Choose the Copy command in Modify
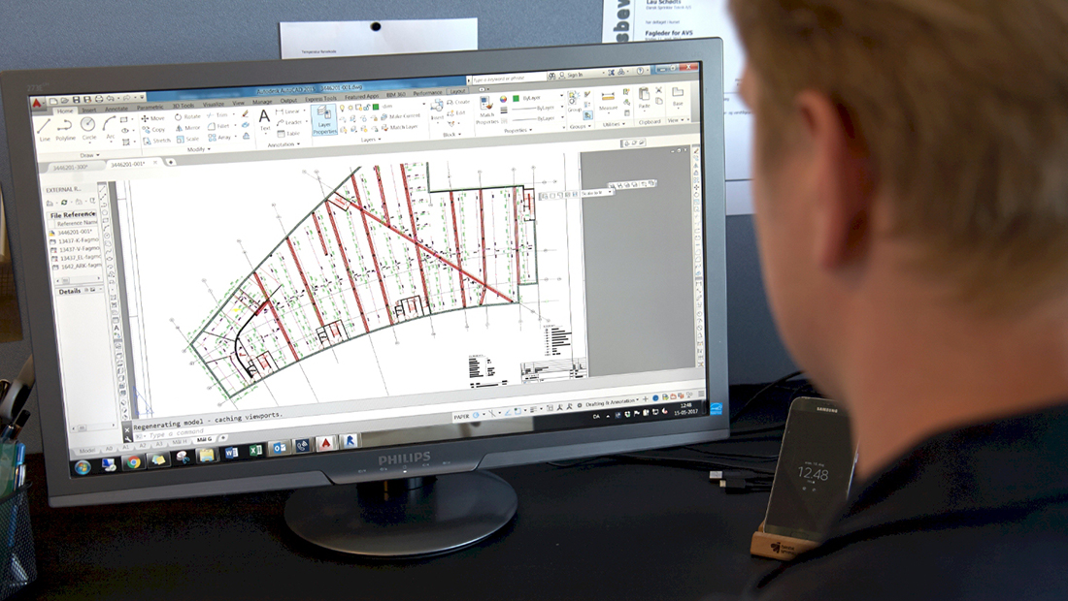The height and width of the screenshot is (601, 1068). click(x=153, y=130)
